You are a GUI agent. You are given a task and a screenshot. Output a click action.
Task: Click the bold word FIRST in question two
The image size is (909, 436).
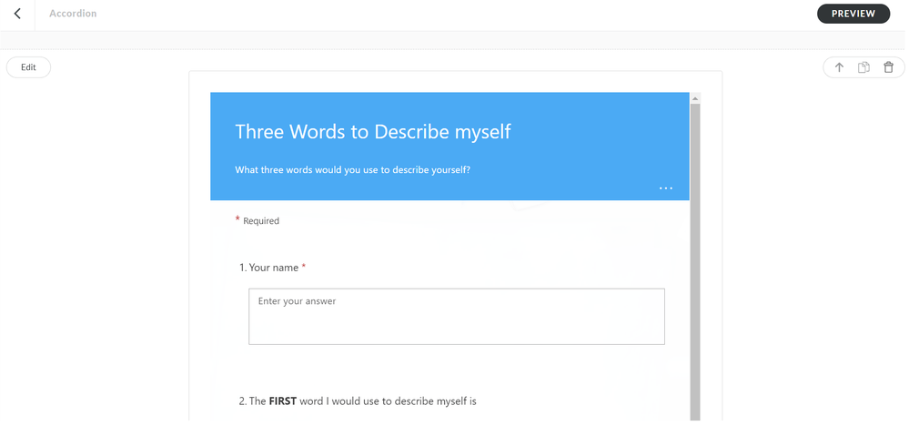coord(283,401)
